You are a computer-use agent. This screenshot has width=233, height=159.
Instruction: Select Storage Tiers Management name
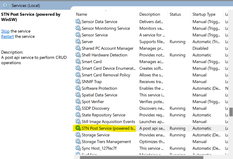(106, 142)
